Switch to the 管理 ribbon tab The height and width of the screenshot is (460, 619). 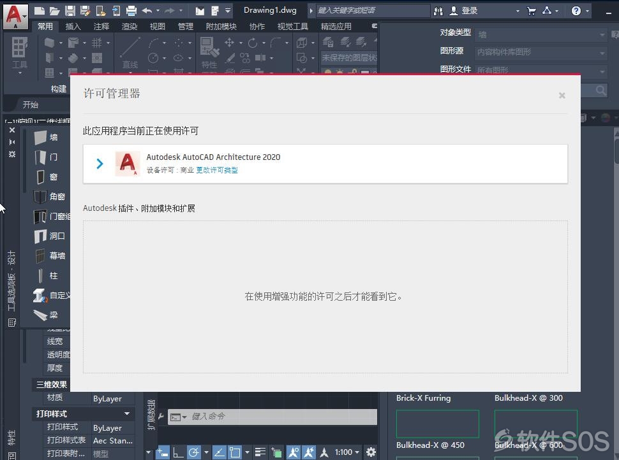(186, 26)
